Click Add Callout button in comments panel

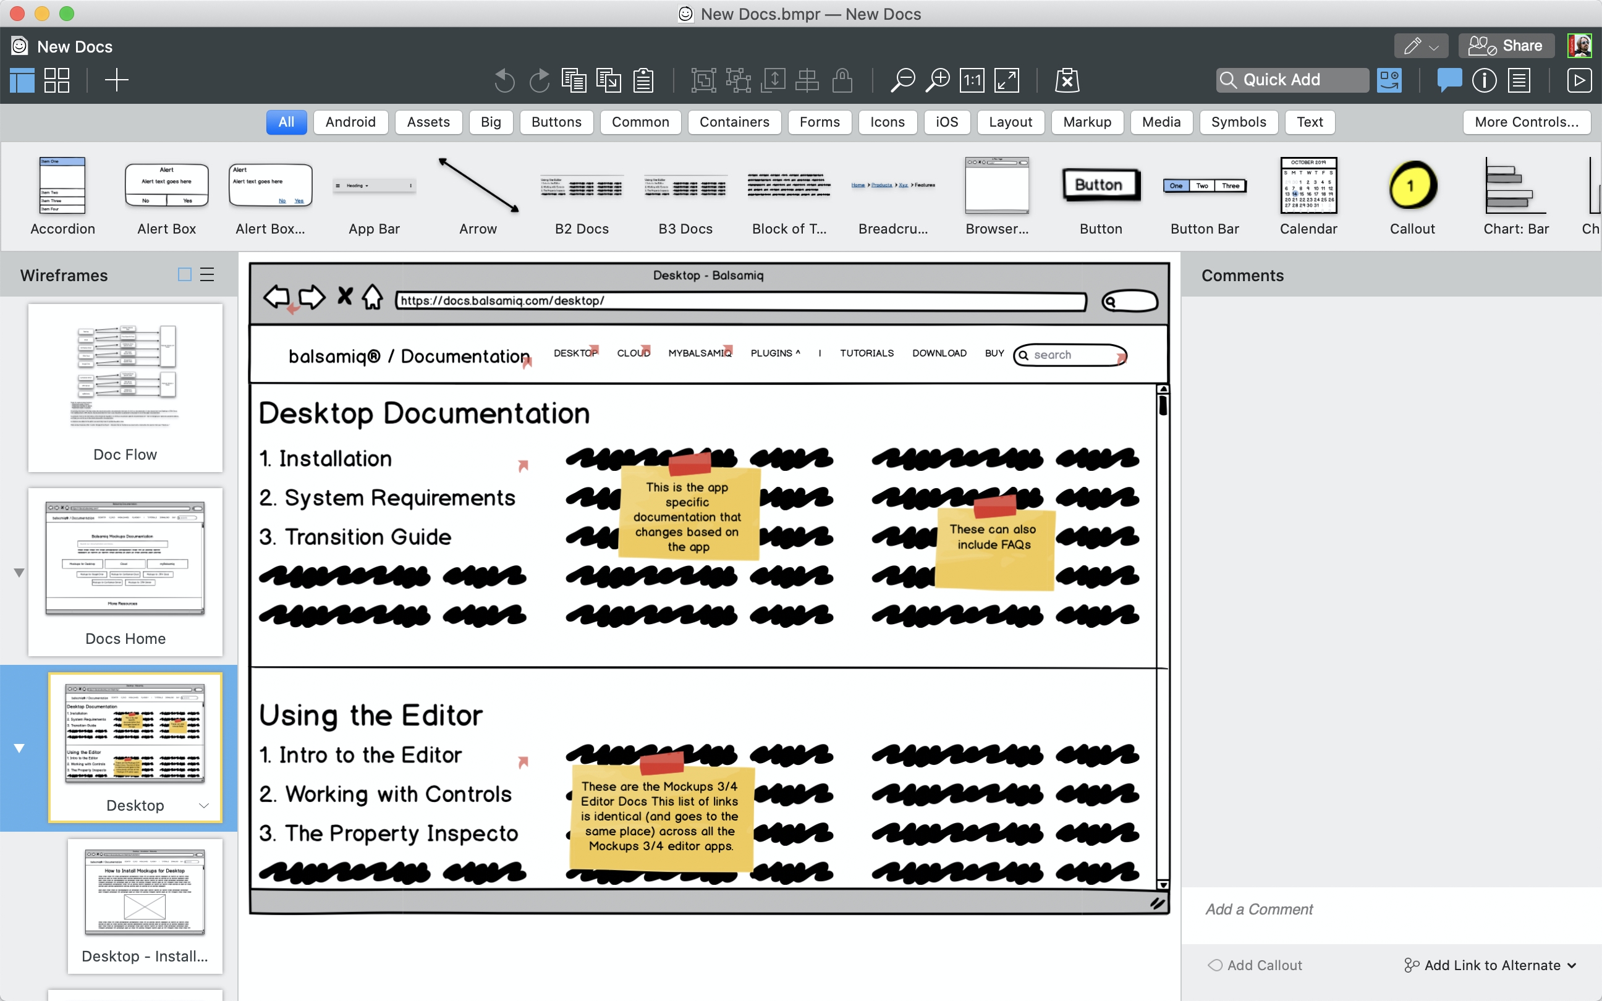coord(1255,965)
